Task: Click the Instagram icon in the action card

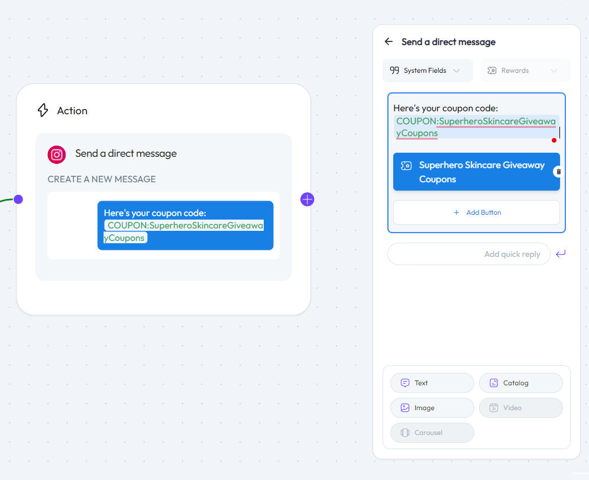Action: [x=57, y=154]
